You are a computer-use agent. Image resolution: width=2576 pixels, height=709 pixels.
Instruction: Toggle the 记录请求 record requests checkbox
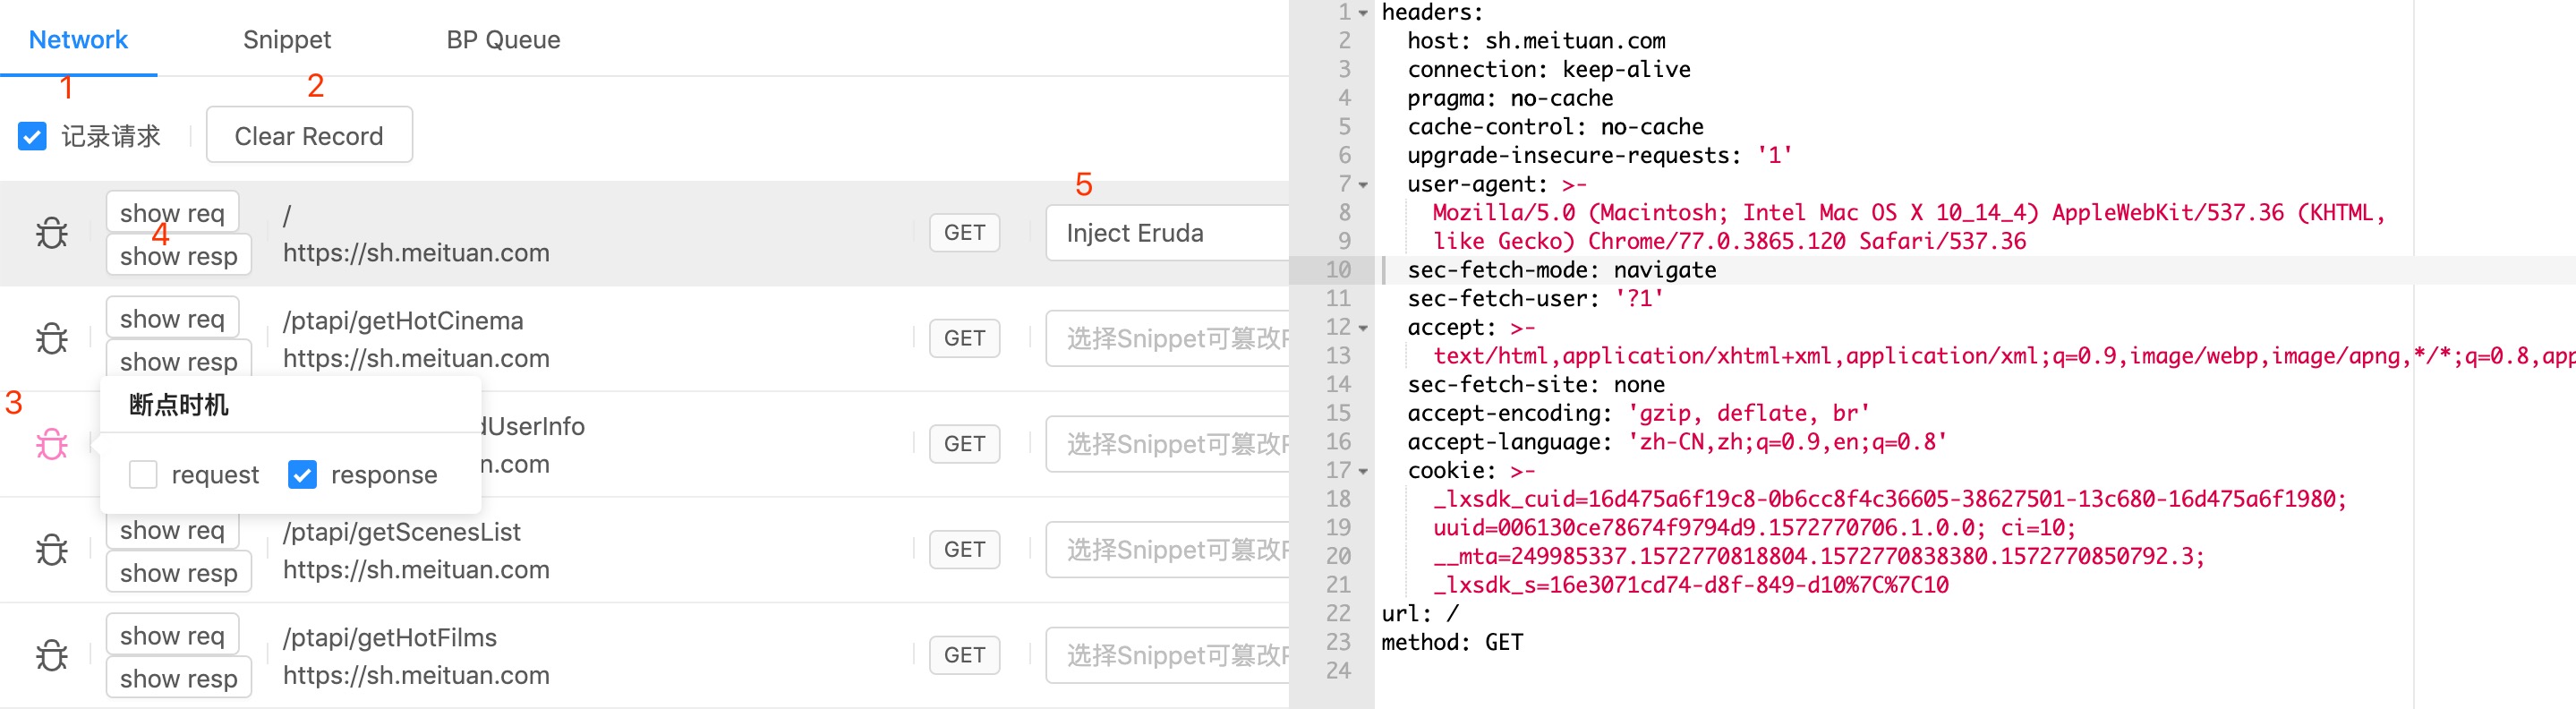click(x=32, y=136)
